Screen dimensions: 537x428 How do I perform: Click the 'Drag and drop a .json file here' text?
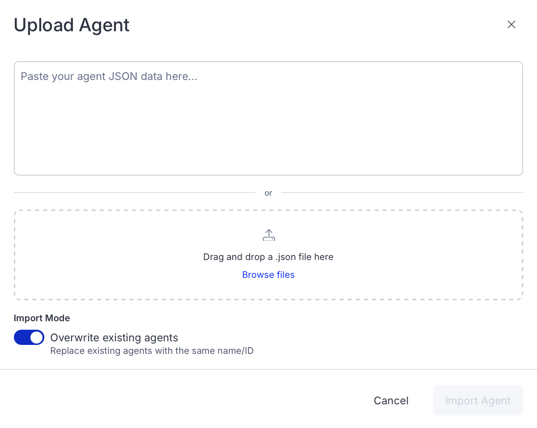[268, 257]
